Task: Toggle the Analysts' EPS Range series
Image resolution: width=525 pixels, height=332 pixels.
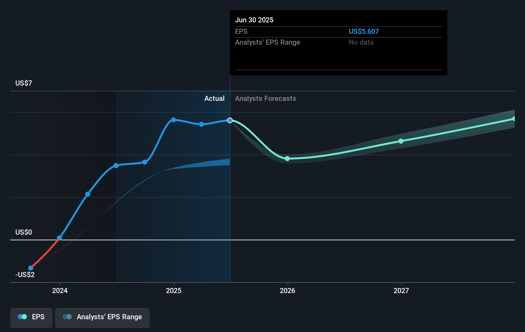Action: tap(102, 317)
